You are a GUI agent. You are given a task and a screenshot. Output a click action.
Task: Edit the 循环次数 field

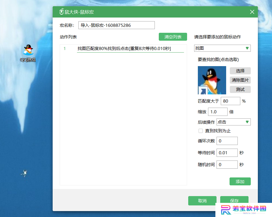227,141
